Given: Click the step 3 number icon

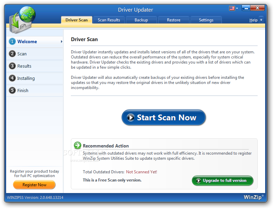Looking at the screenshot, I should tap(12, 66).
